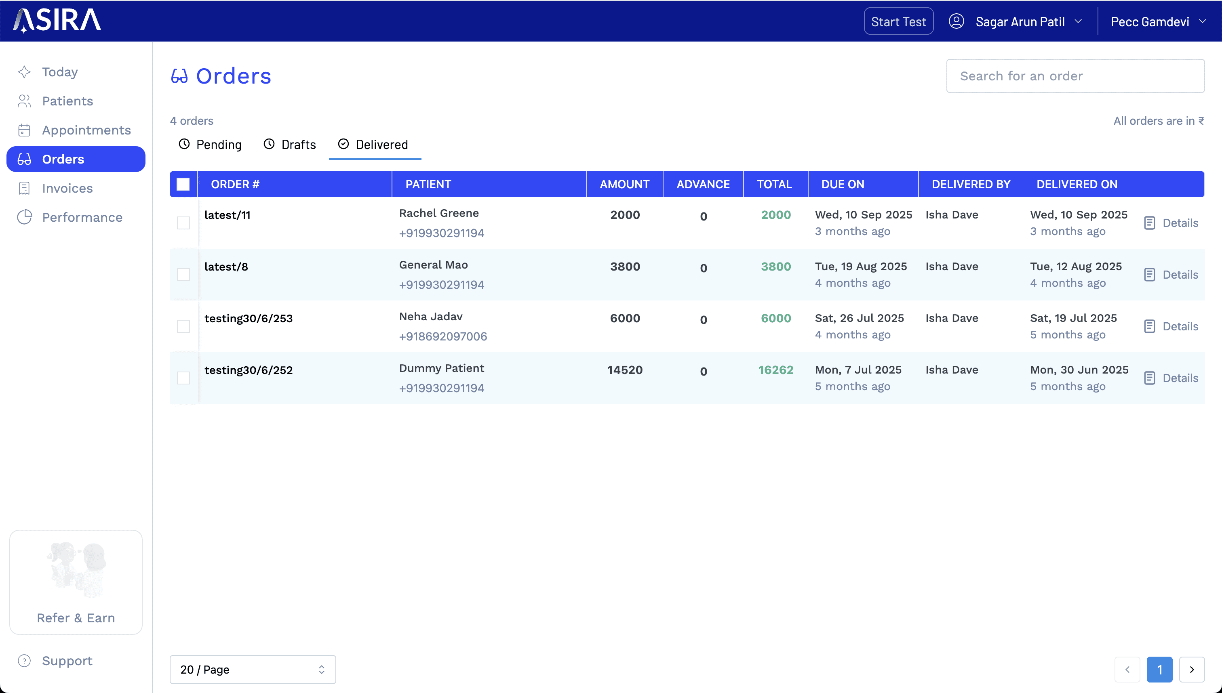
Task: Open Performance via pie chart icon
Action: point(24,217)
